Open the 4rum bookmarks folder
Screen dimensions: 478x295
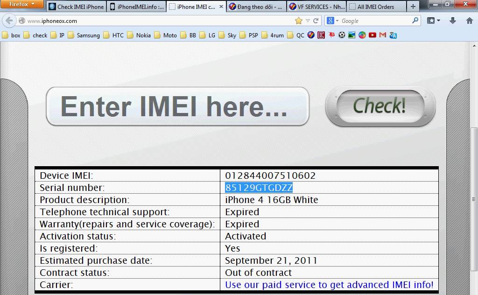(273, 35)
